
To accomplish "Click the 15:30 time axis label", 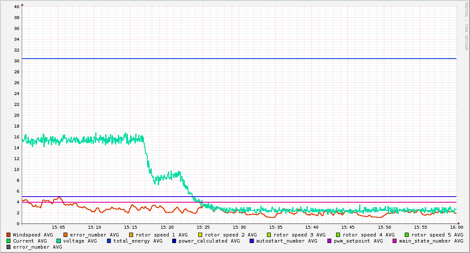I will 239,227.
